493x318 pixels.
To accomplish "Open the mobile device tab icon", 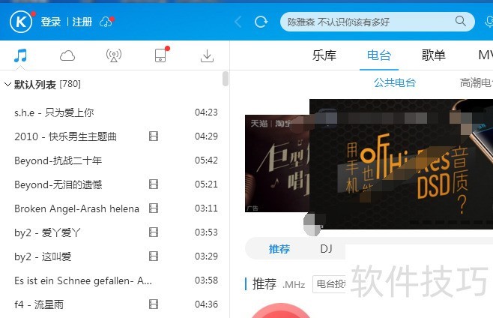I will pos(161,55).
